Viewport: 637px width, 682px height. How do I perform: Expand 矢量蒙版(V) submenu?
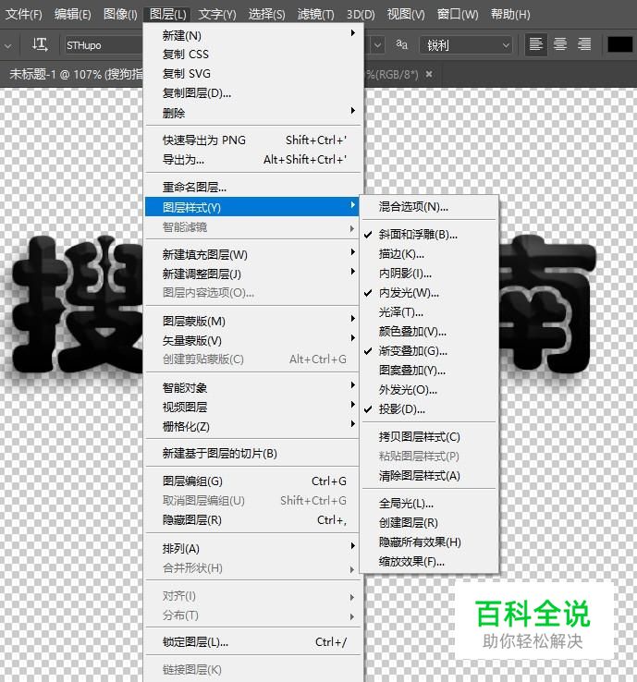pos(252,341)
